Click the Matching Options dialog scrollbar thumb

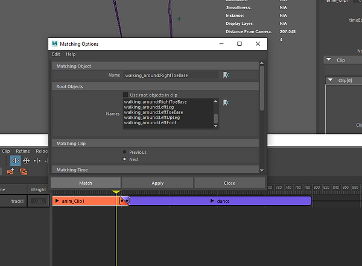pyautogui.click(x=262, y=88)
